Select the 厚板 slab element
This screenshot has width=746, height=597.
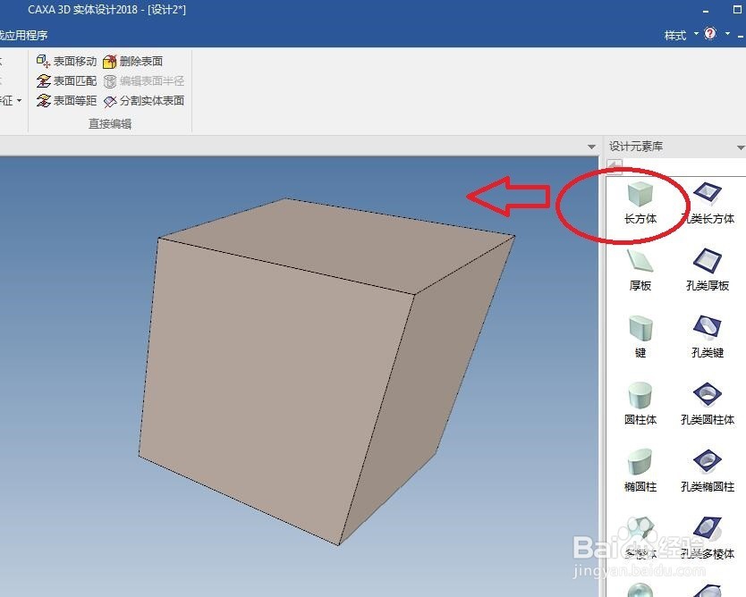point(640,270)
